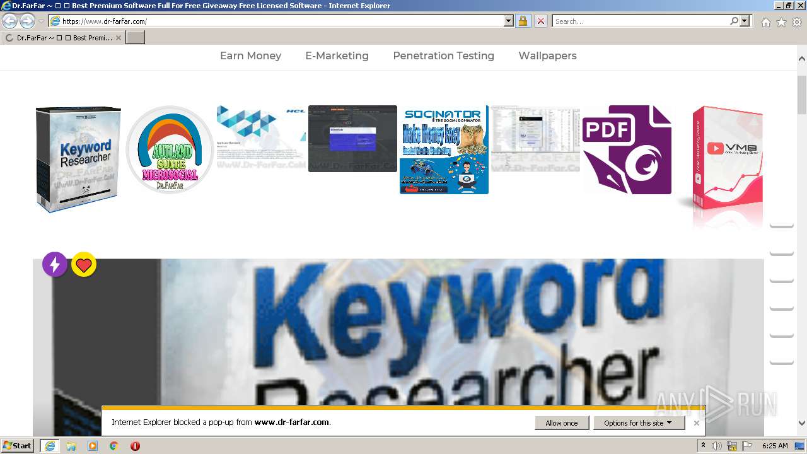Open the Windows Start menu

[17, 445]
